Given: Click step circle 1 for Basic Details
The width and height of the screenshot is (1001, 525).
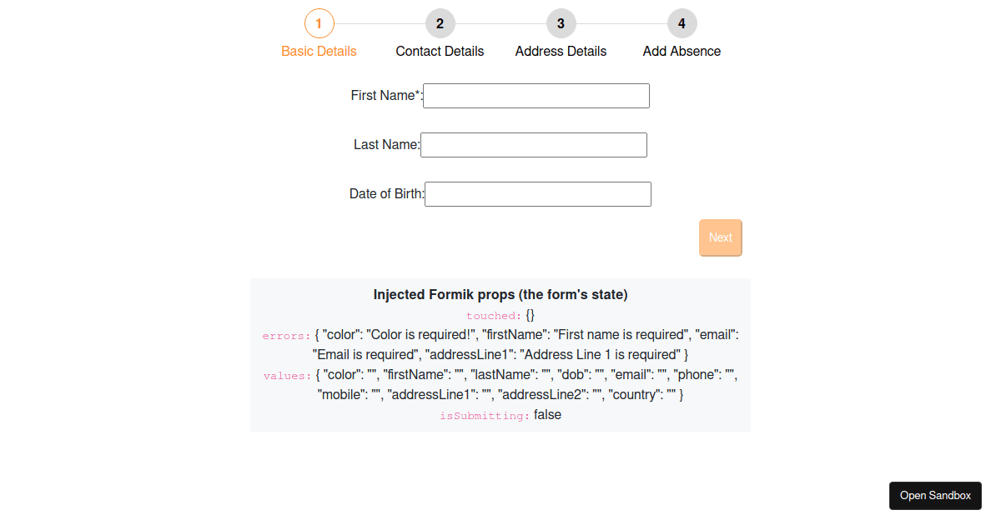Looking at the screenshot, I should (x=319, y=23).
